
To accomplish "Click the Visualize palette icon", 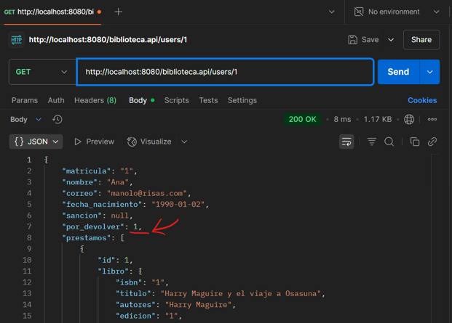I will (132, 142).
